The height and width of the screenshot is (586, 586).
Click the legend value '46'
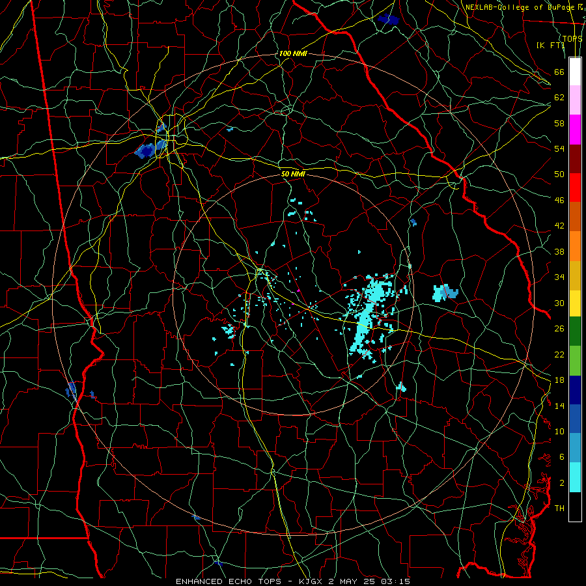tap(559, 201)
